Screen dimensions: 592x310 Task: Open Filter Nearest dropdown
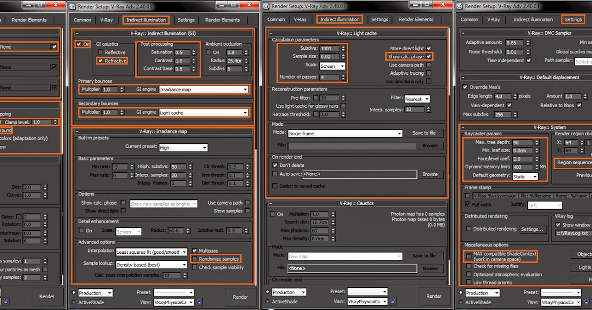(417, 99)
